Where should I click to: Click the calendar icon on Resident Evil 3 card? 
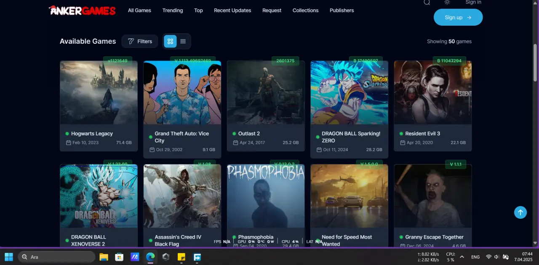tap(402, 143)
